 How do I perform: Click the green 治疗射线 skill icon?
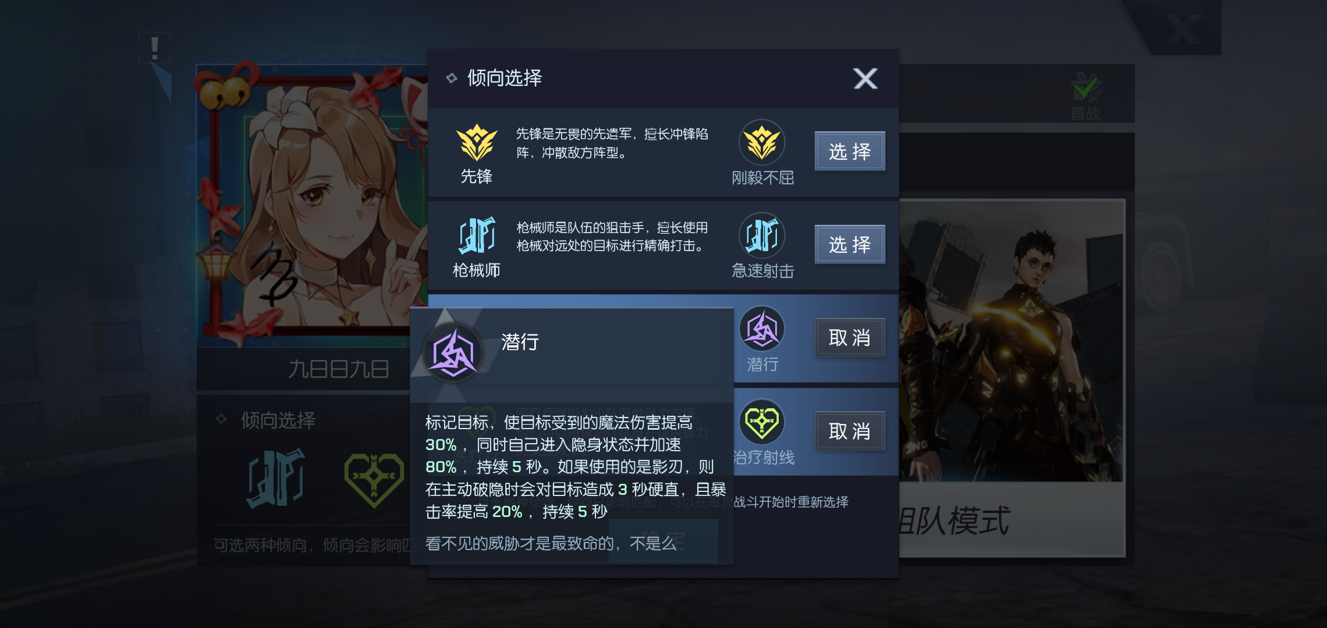tap(762, 422)
